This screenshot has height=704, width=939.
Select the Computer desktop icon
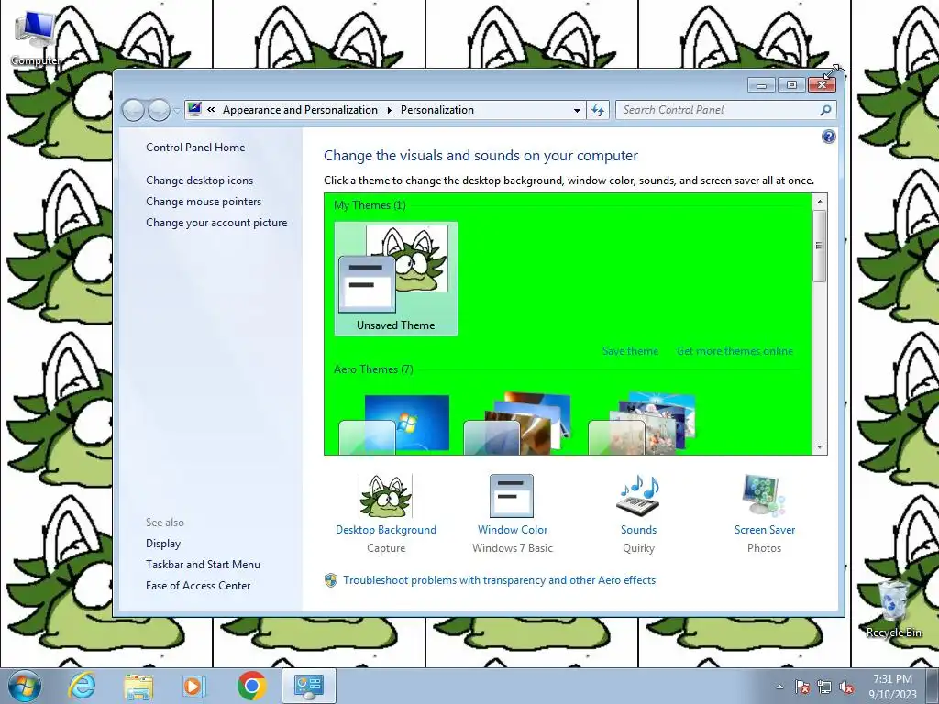click(x=36, y=37)
